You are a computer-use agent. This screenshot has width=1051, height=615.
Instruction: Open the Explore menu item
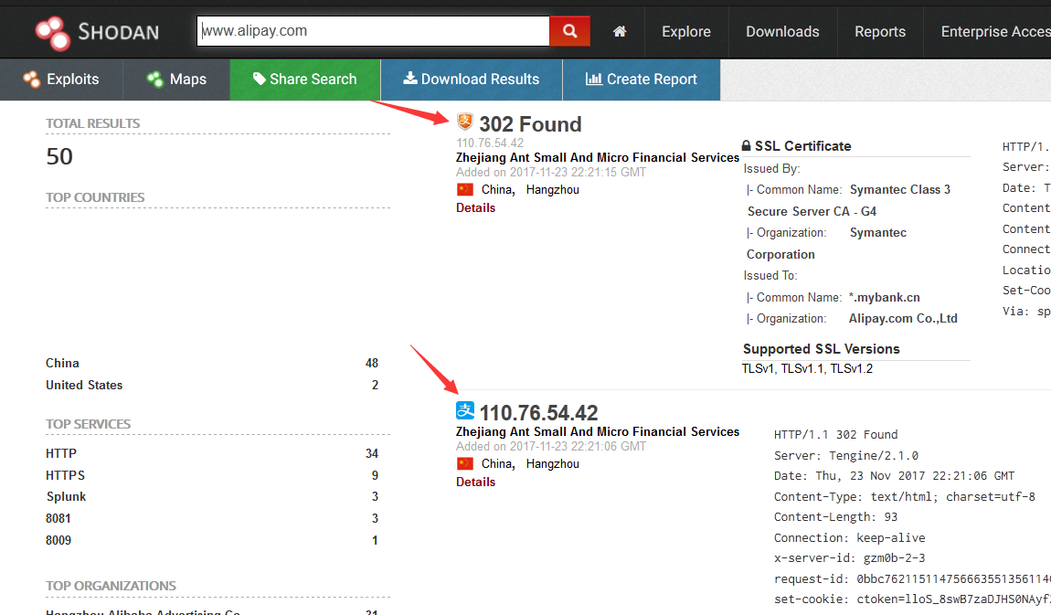[686, 31]
